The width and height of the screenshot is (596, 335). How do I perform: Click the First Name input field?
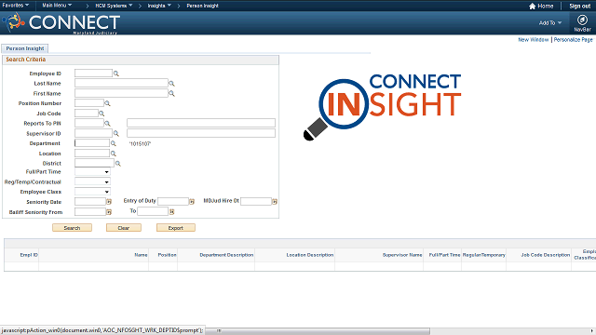tap(121, 93)
